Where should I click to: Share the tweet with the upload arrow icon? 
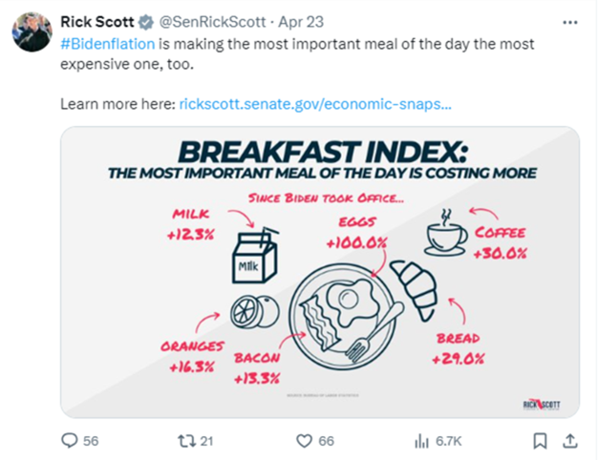pyautogui.click(x=569, y=441)
